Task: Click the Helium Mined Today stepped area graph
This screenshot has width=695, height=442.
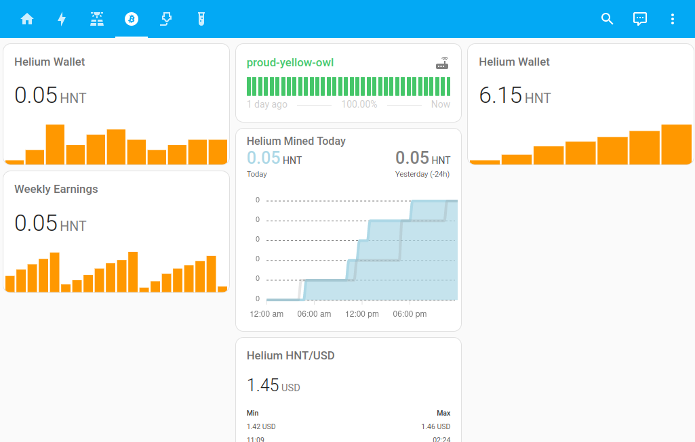Action: (361, 250)
